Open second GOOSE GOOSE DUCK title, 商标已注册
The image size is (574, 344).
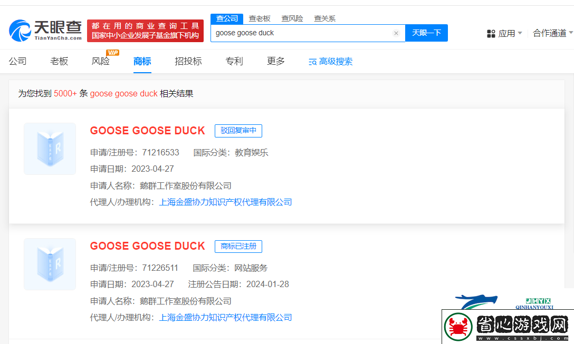[x=148, y=246]
